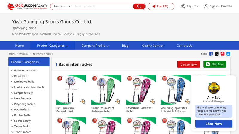Share the page on Facebook
239x134 pixels.
[x=211, y=54]
